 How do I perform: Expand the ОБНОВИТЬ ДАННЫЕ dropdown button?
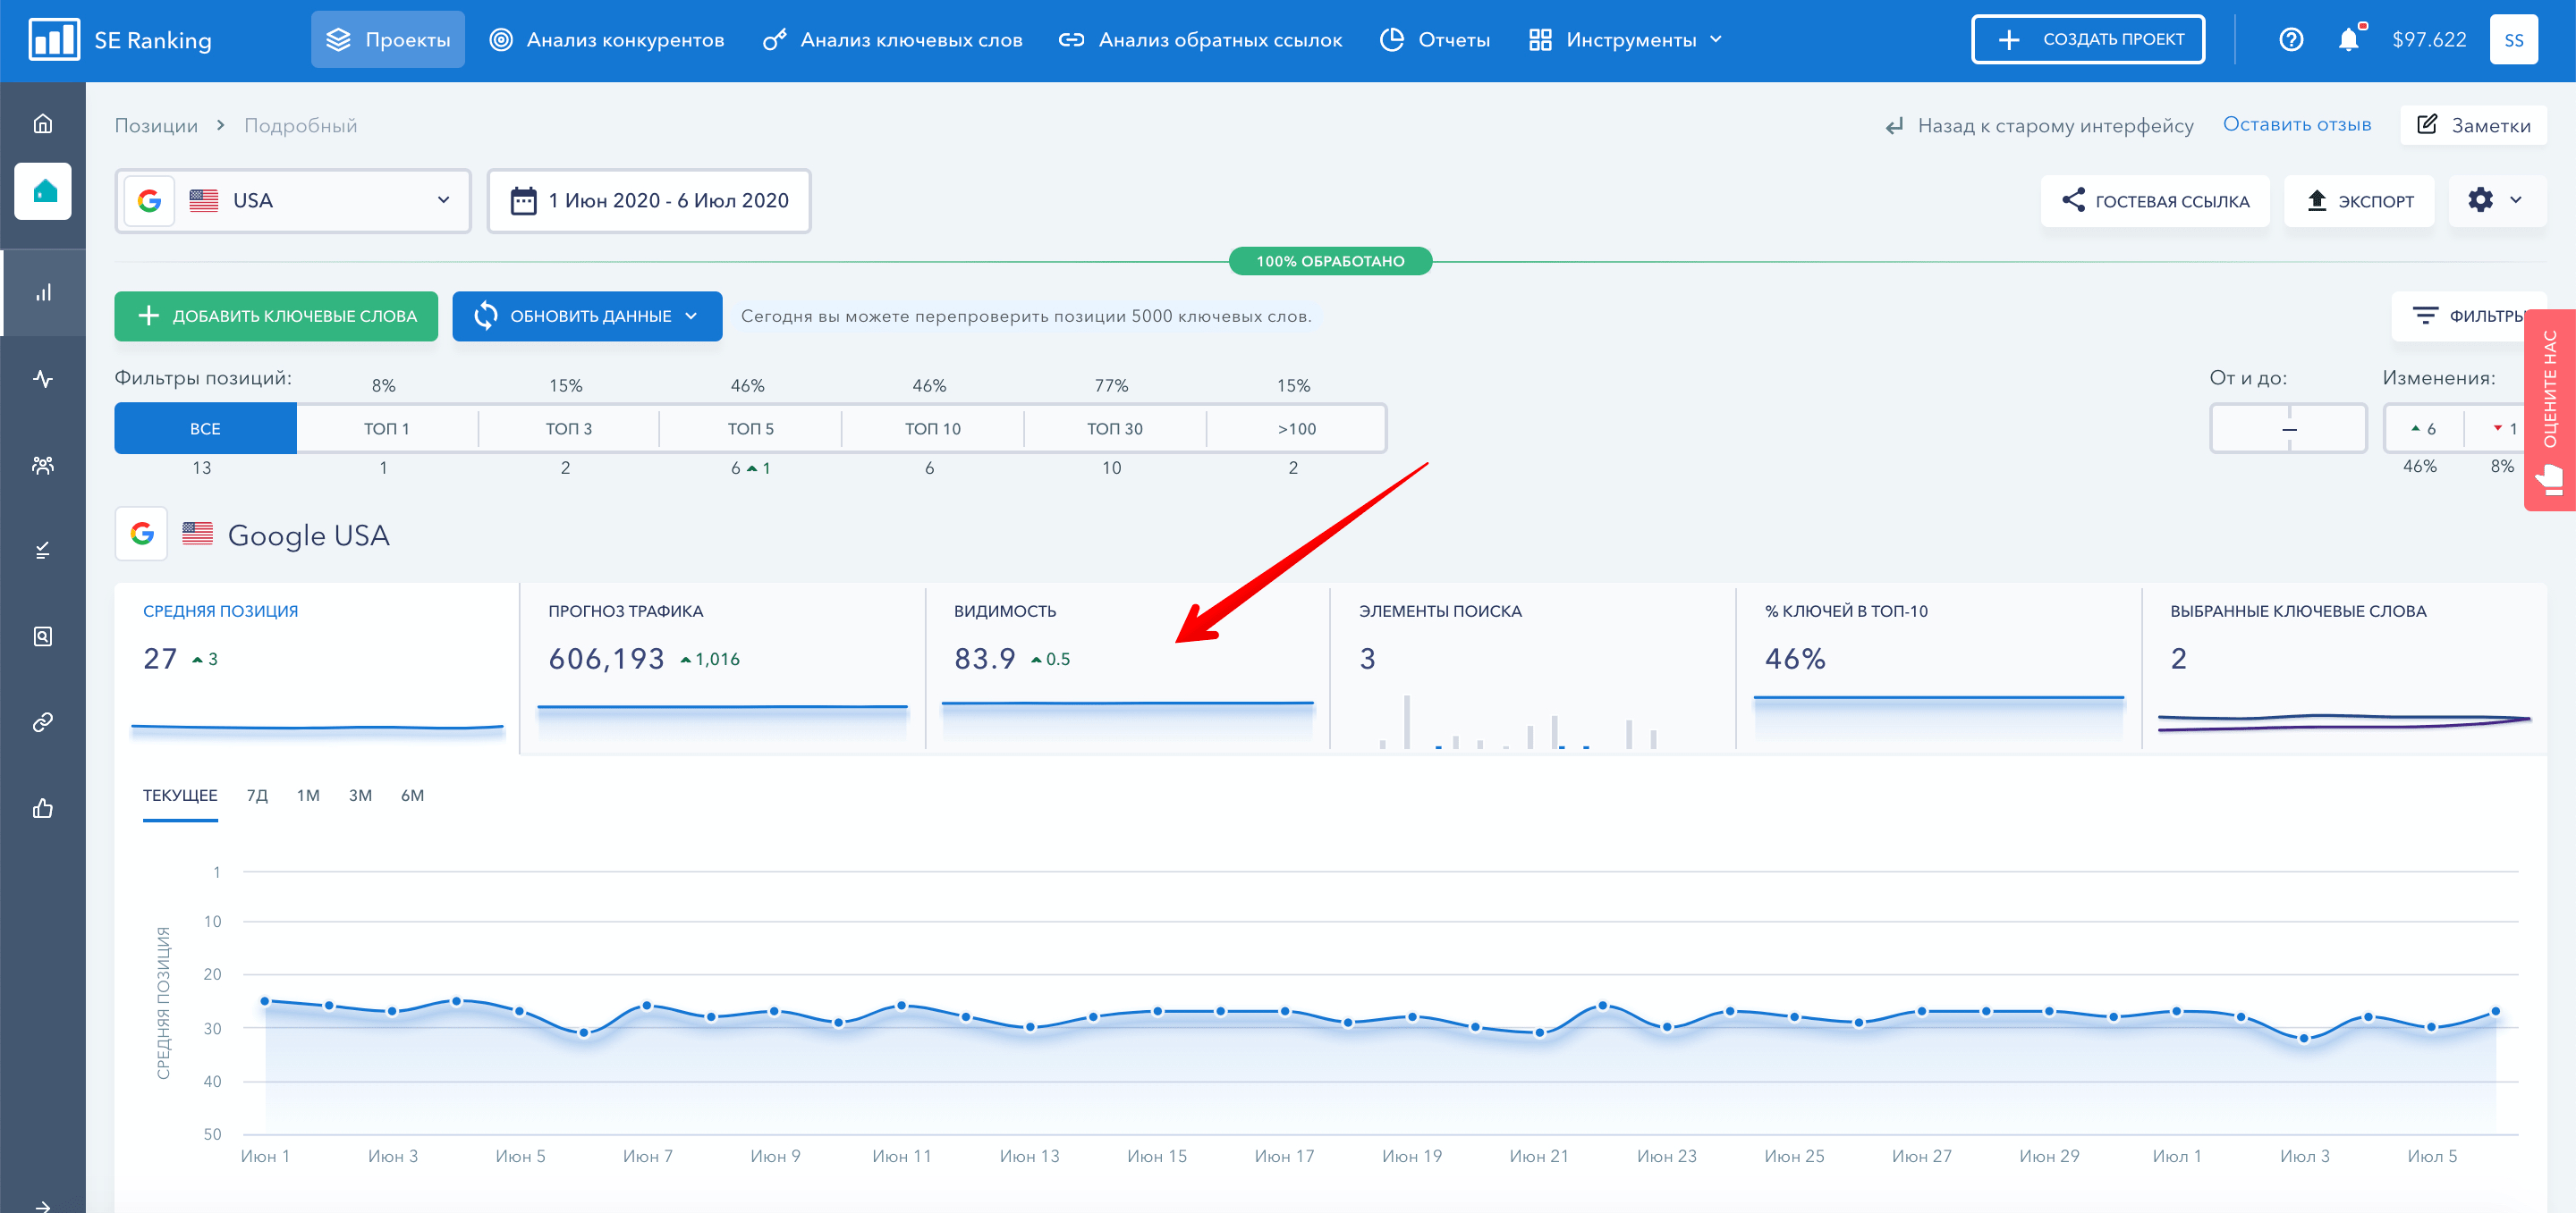587,316
